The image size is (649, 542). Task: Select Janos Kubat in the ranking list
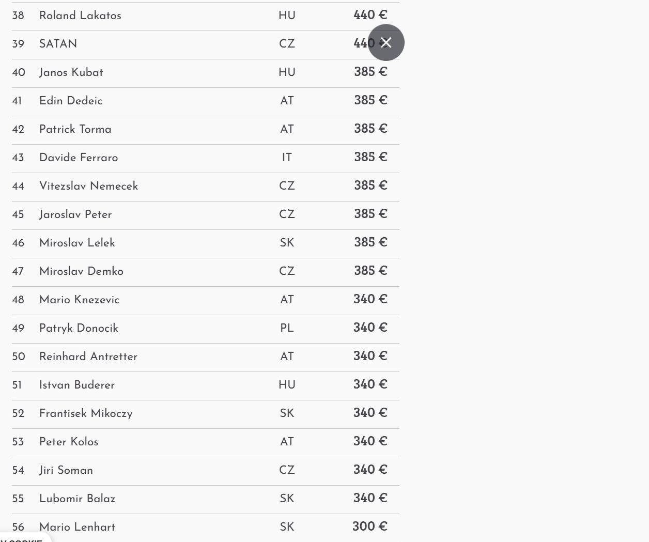point(71,72)
